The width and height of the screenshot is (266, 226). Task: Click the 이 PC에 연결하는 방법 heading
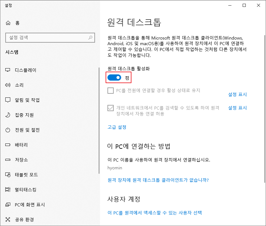(139, 146)
